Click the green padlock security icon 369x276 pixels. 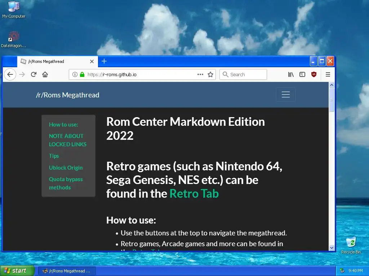tap(82, 74)
